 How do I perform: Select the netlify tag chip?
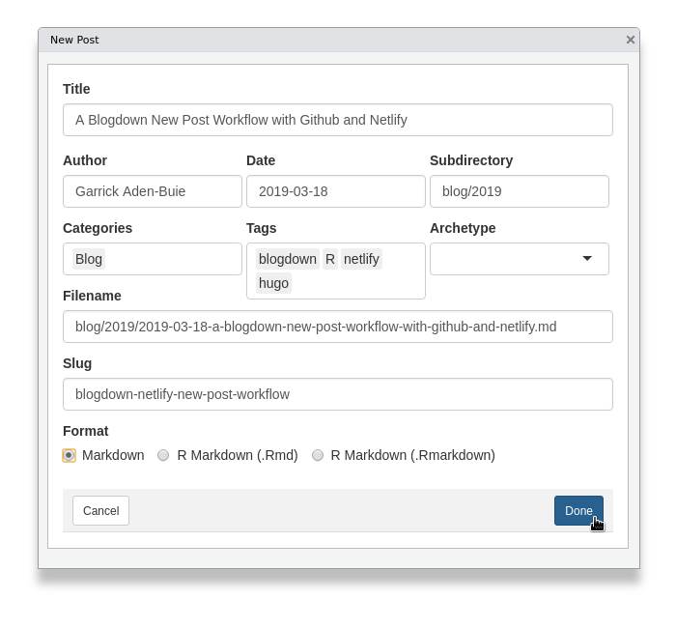click(x=361, y=259)
